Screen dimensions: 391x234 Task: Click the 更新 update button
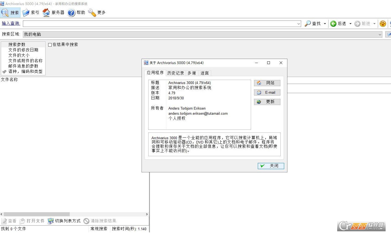click(x=267, y=102)
